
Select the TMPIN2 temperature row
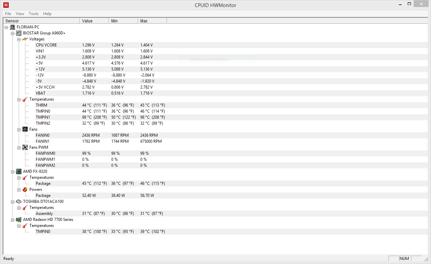coord(231,123)
